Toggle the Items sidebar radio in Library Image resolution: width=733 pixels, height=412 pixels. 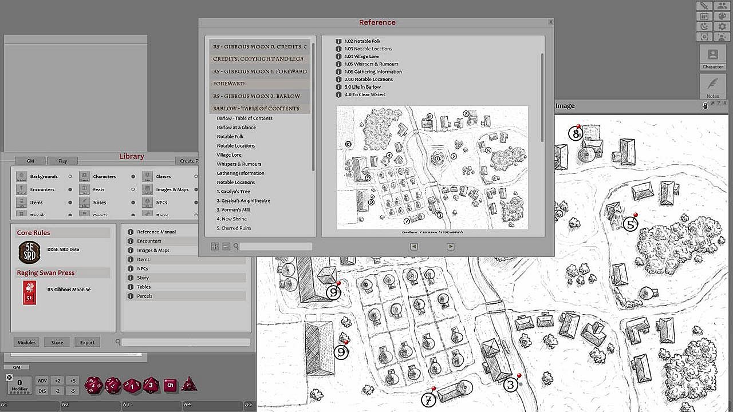click(x=70, y=203)
